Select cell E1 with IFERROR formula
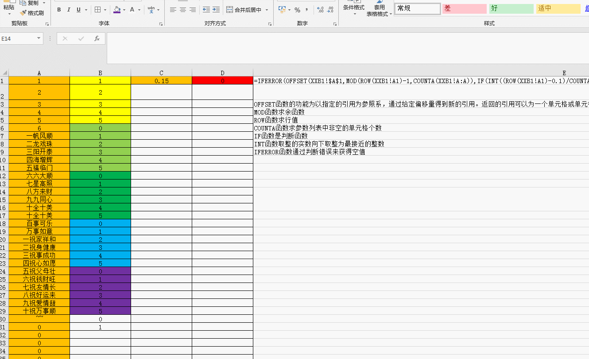 (x=421, y=81)
